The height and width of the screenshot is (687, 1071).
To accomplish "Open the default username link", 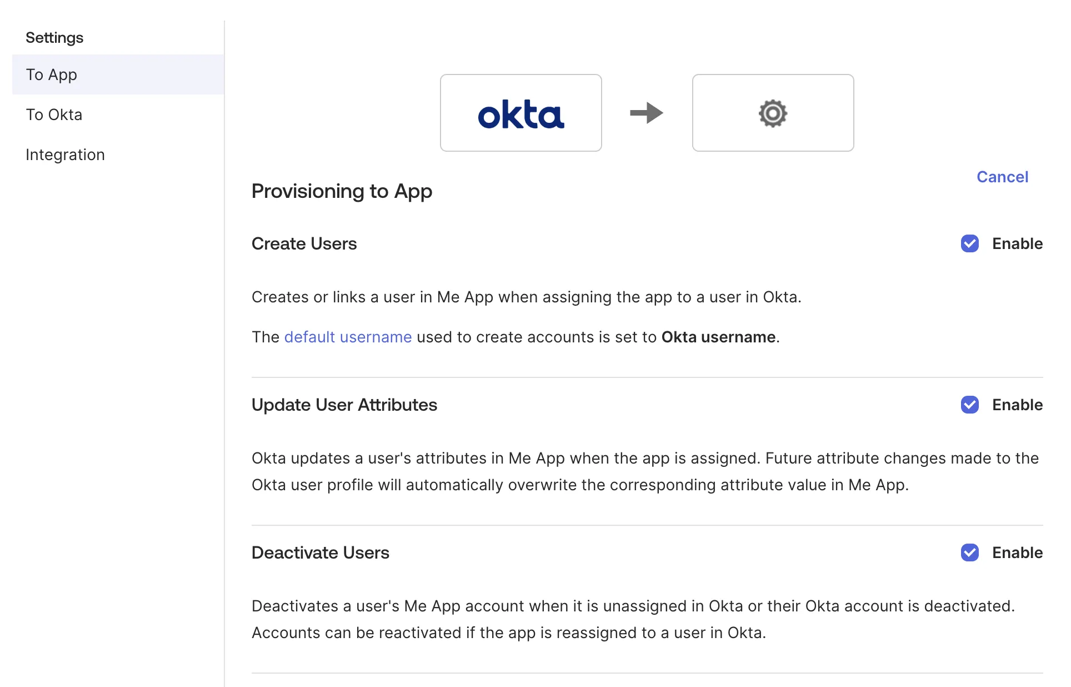I will pyautogui.click(x=348, y=337).
